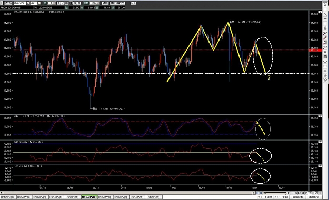Screen dimensions: 329x200
Task: Click the plus zoom-in icon beside the slider
Action: coord(288,193)
